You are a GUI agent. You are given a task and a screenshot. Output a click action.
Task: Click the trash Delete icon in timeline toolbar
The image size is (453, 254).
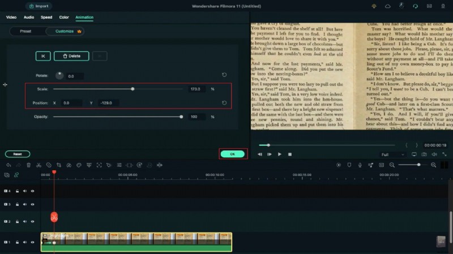(x=28, y=165)
